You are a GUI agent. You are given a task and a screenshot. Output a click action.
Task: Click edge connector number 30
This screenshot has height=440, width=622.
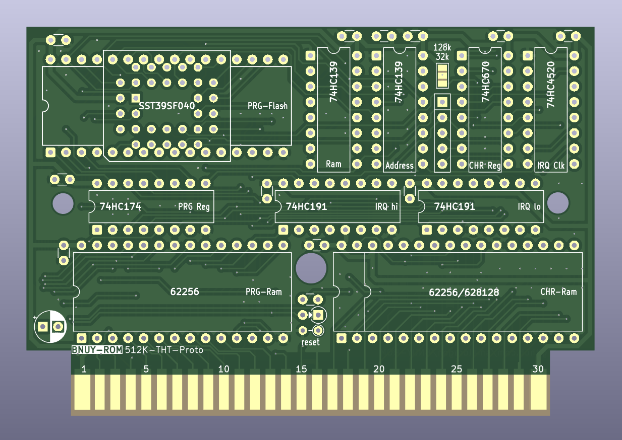pos(538,370)
